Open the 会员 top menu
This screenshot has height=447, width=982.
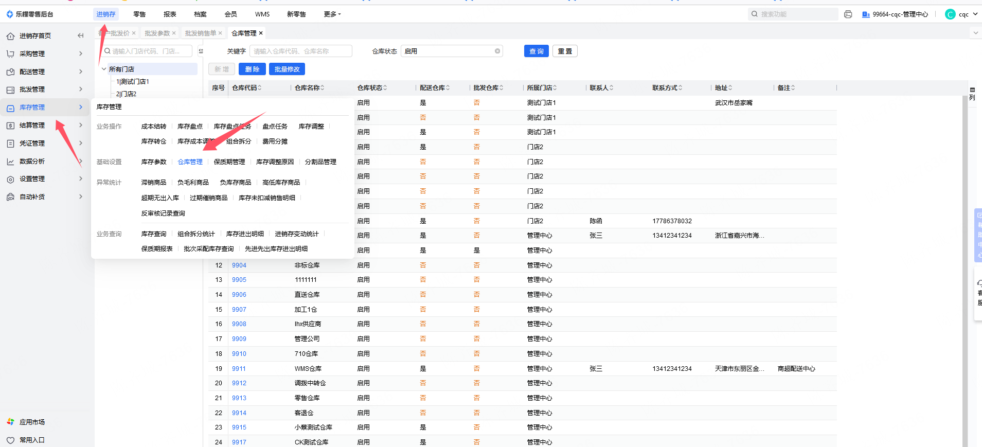(231, 14)
